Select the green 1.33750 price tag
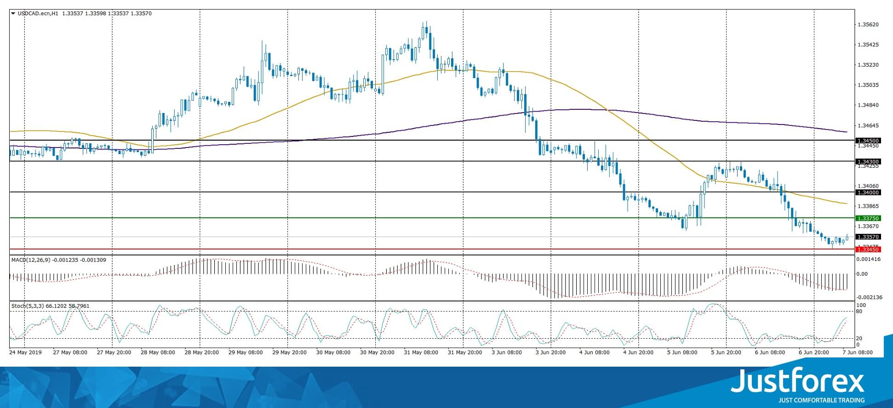The height and width of the screenshot is (408, 893). tap(868, 218)
